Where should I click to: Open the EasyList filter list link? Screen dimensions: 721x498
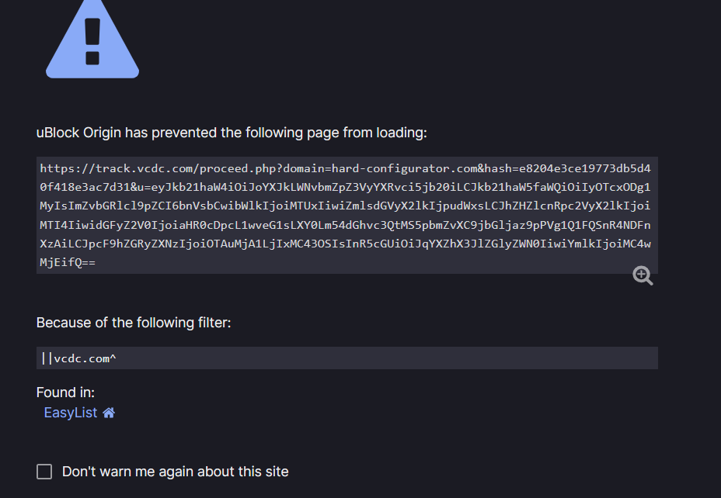pyautogui.click(x=71, y=413)
